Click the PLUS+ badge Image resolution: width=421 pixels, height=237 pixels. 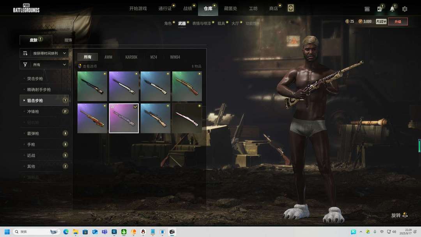pyautogui.click(x=381, y=21)
